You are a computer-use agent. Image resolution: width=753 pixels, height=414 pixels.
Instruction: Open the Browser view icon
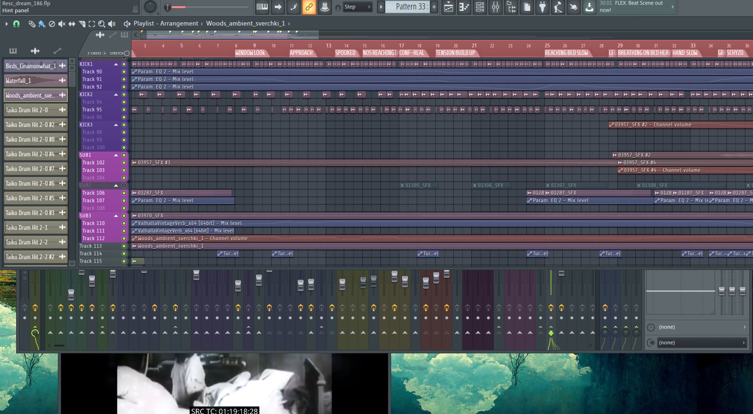[511, 7]
